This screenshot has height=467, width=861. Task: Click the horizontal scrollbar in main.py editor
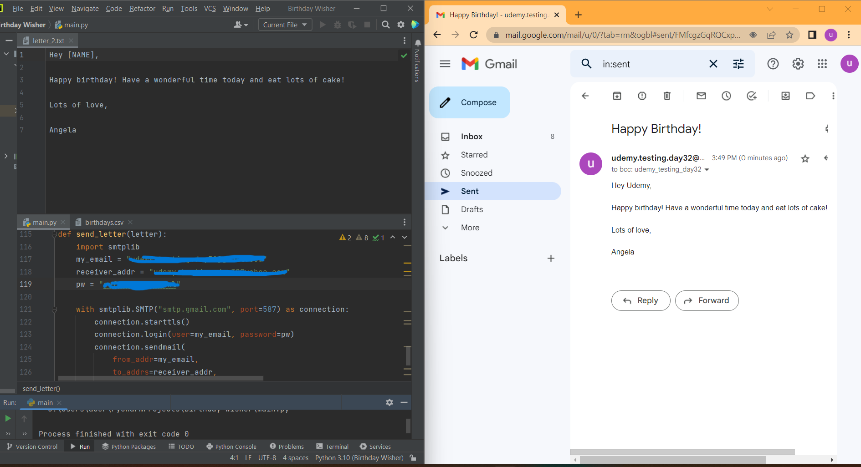(160, 378)
